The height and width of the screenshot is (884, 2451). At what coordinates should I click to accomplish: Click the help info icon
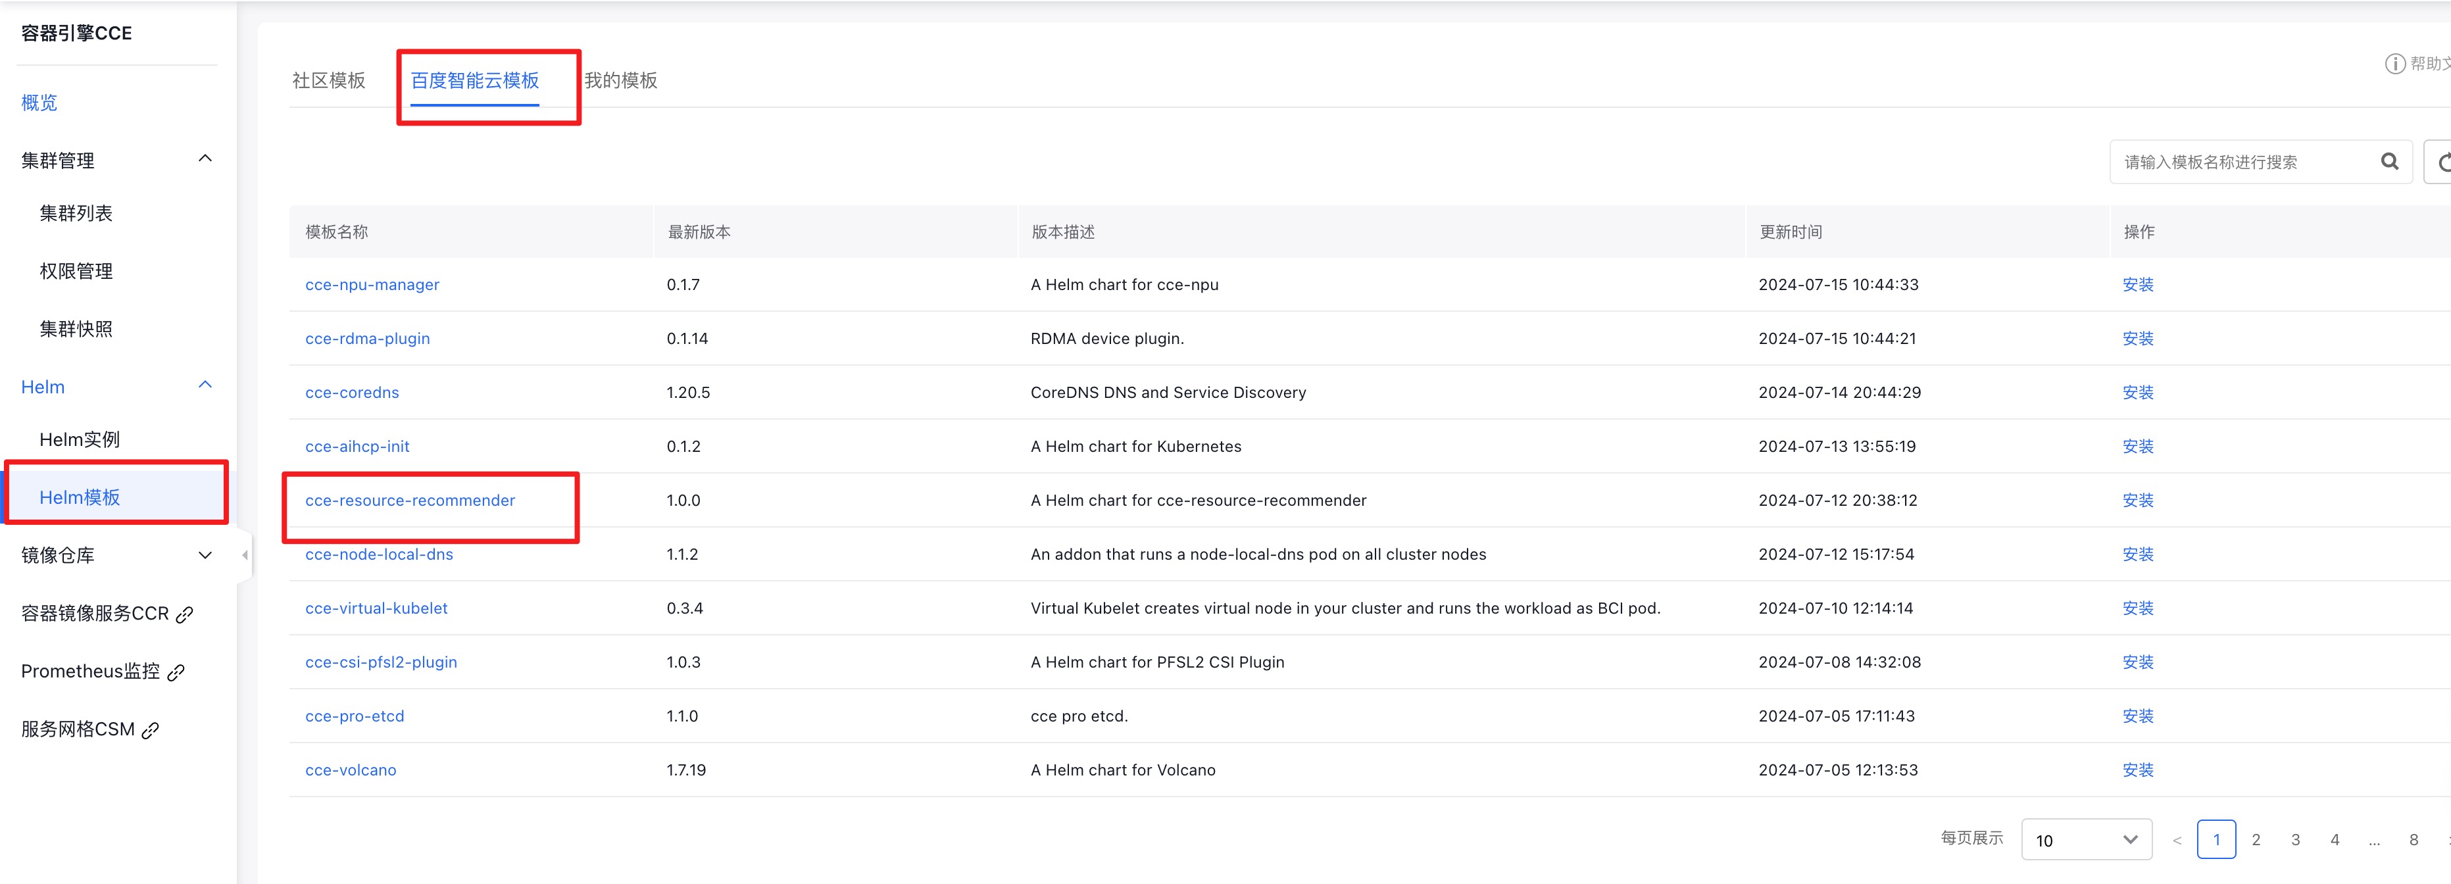pos(2395,64)
